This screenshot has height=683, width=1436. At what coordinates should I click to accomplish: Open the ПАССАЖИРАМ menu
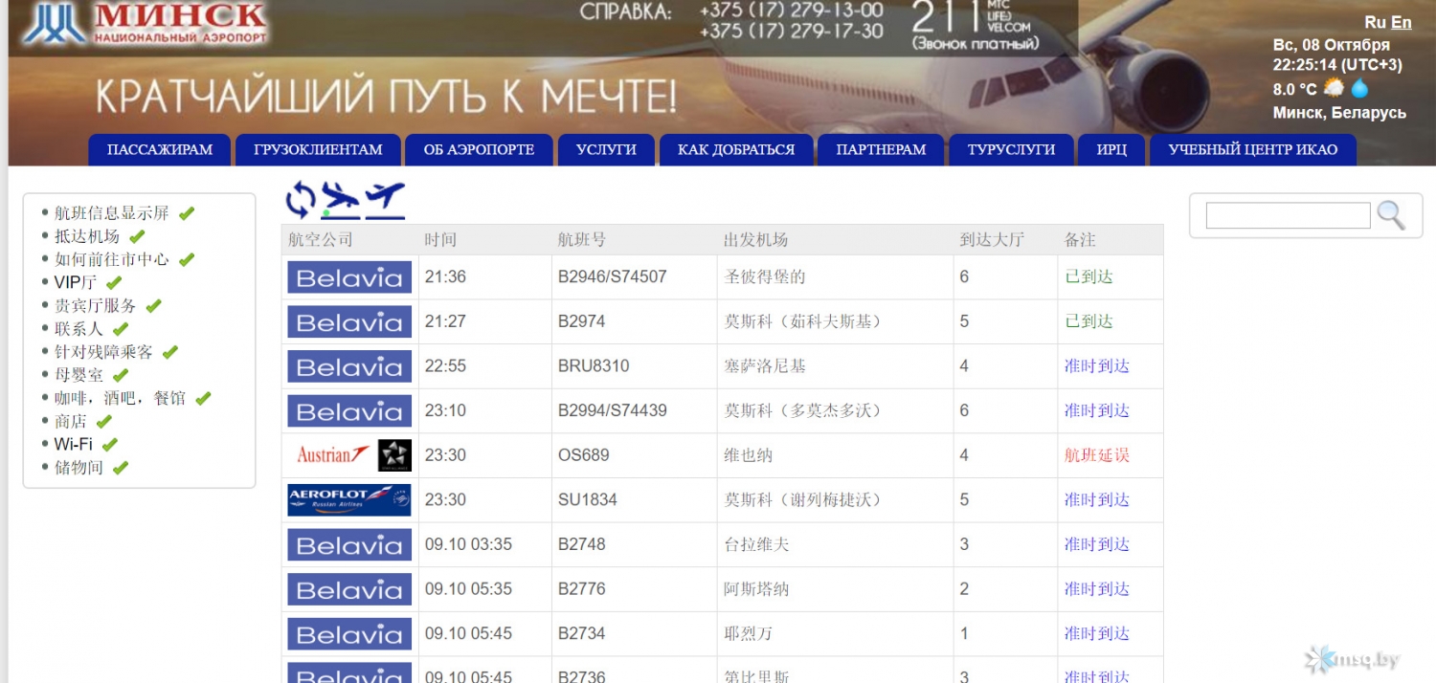pyautogui.click(x=160, y=150)
